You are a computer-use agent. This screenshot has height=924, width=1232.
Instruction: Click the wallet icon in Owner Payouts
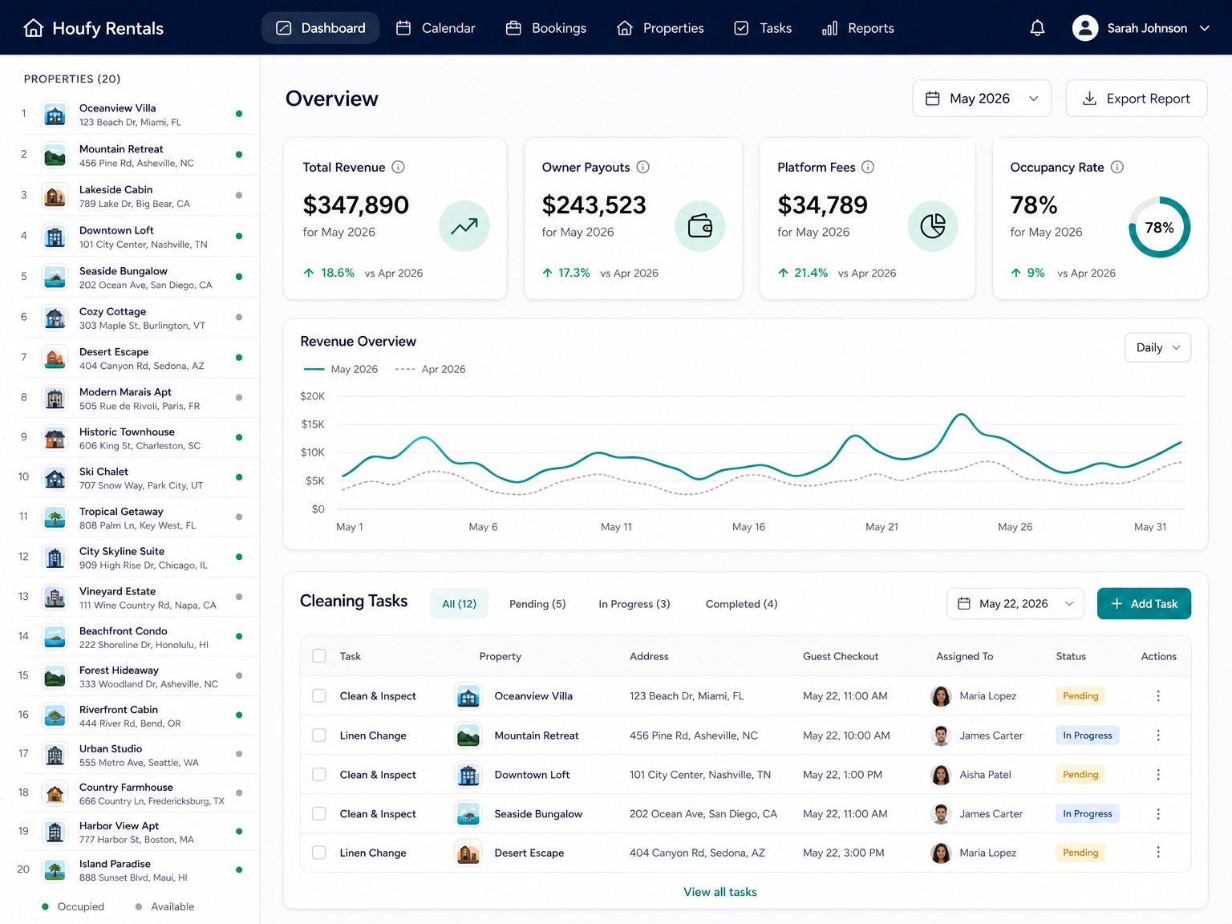[700, 226]
